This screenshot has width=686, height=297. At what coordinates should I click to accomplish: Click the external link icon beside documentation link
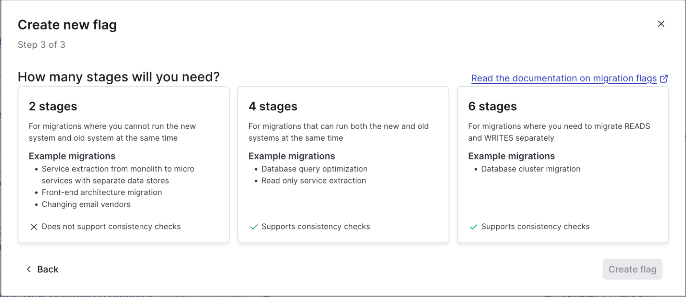pos(664,79)
